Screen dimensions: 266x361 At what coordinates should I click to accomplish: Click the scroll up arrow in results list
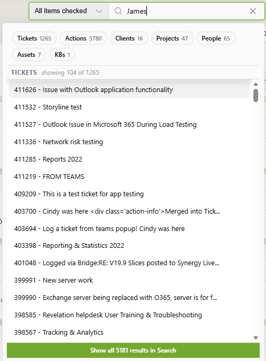[256, 84]
